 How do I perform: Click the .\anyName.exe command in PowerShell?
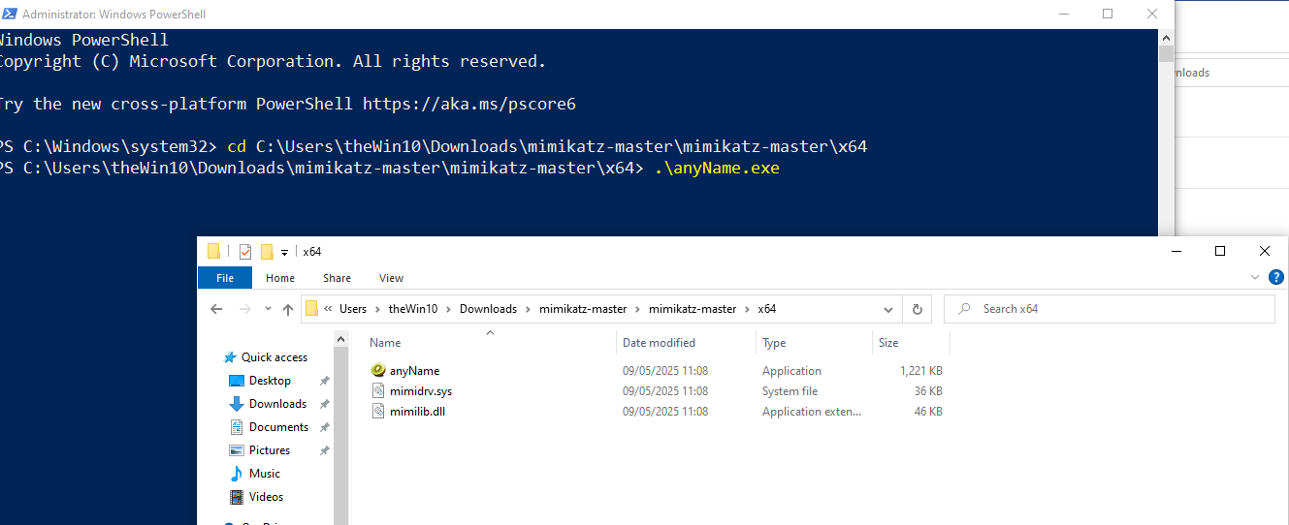717,168
